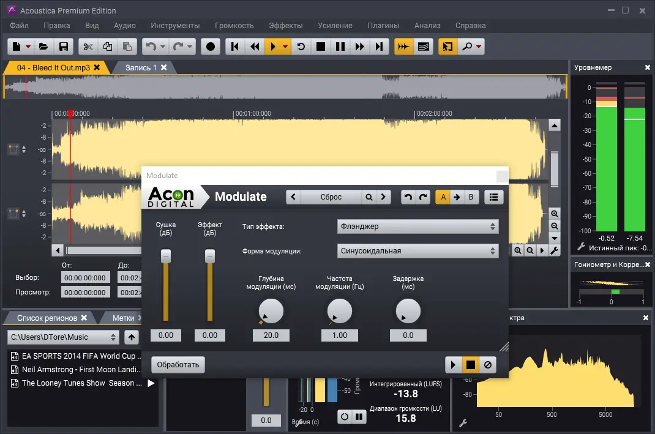Viewport: 655px width, 434px height.
Task: Activate A settings slot
Action: pyautogui.click(x=443, y=196)
